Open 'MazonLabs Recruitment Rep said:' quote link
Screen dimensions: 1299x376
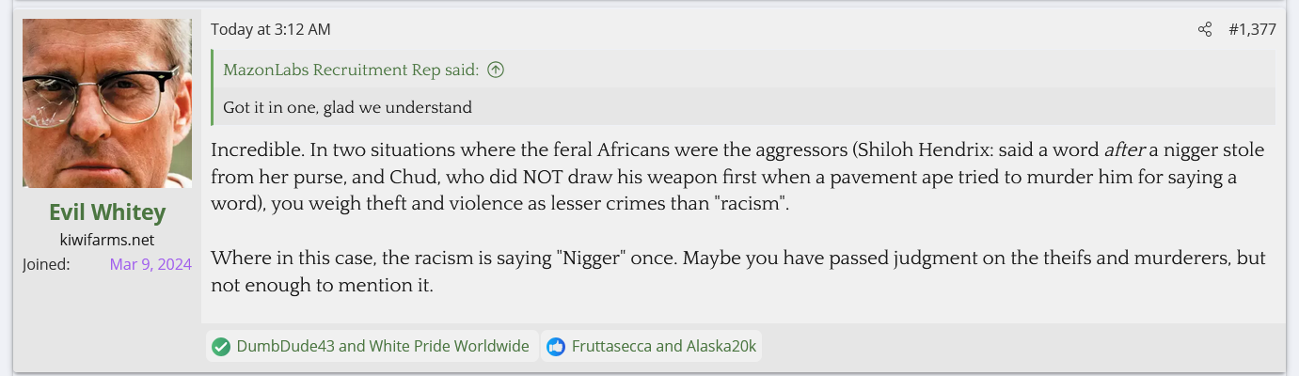coord(352,70)
